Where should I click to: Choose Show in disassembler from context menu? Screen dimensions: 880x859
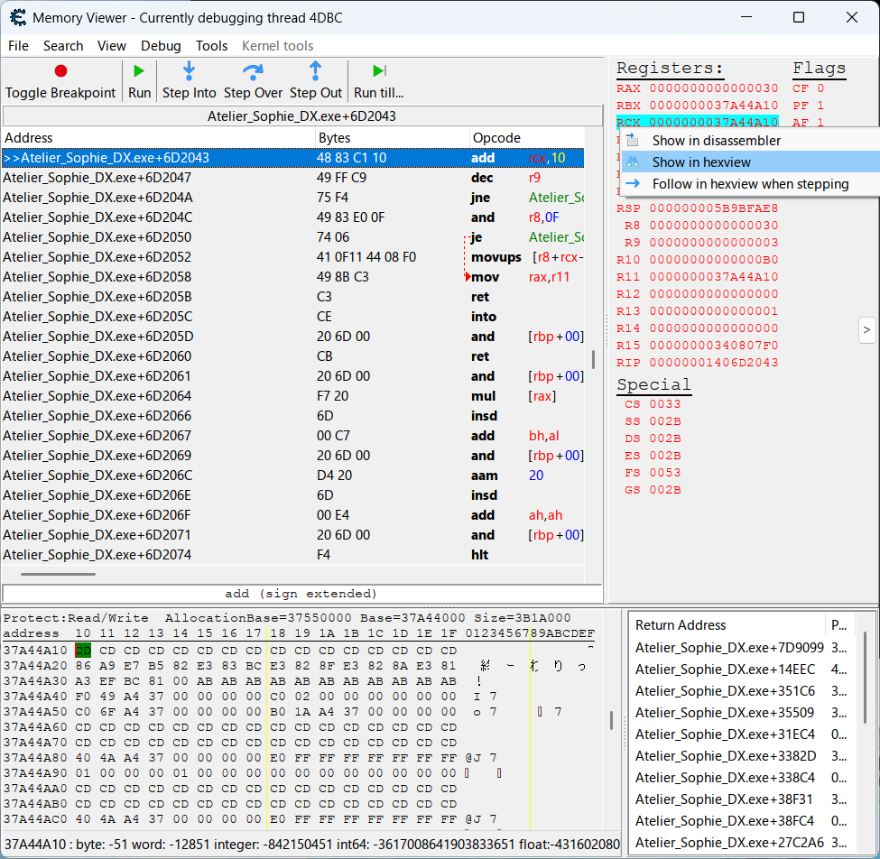[x=716, y=141]
